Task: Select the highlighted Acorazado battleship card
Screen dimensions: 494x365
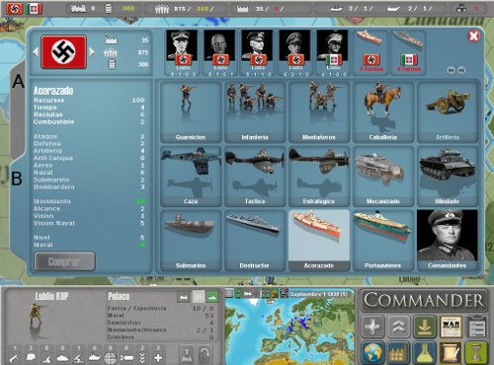Action: click(x=319, y=241)
